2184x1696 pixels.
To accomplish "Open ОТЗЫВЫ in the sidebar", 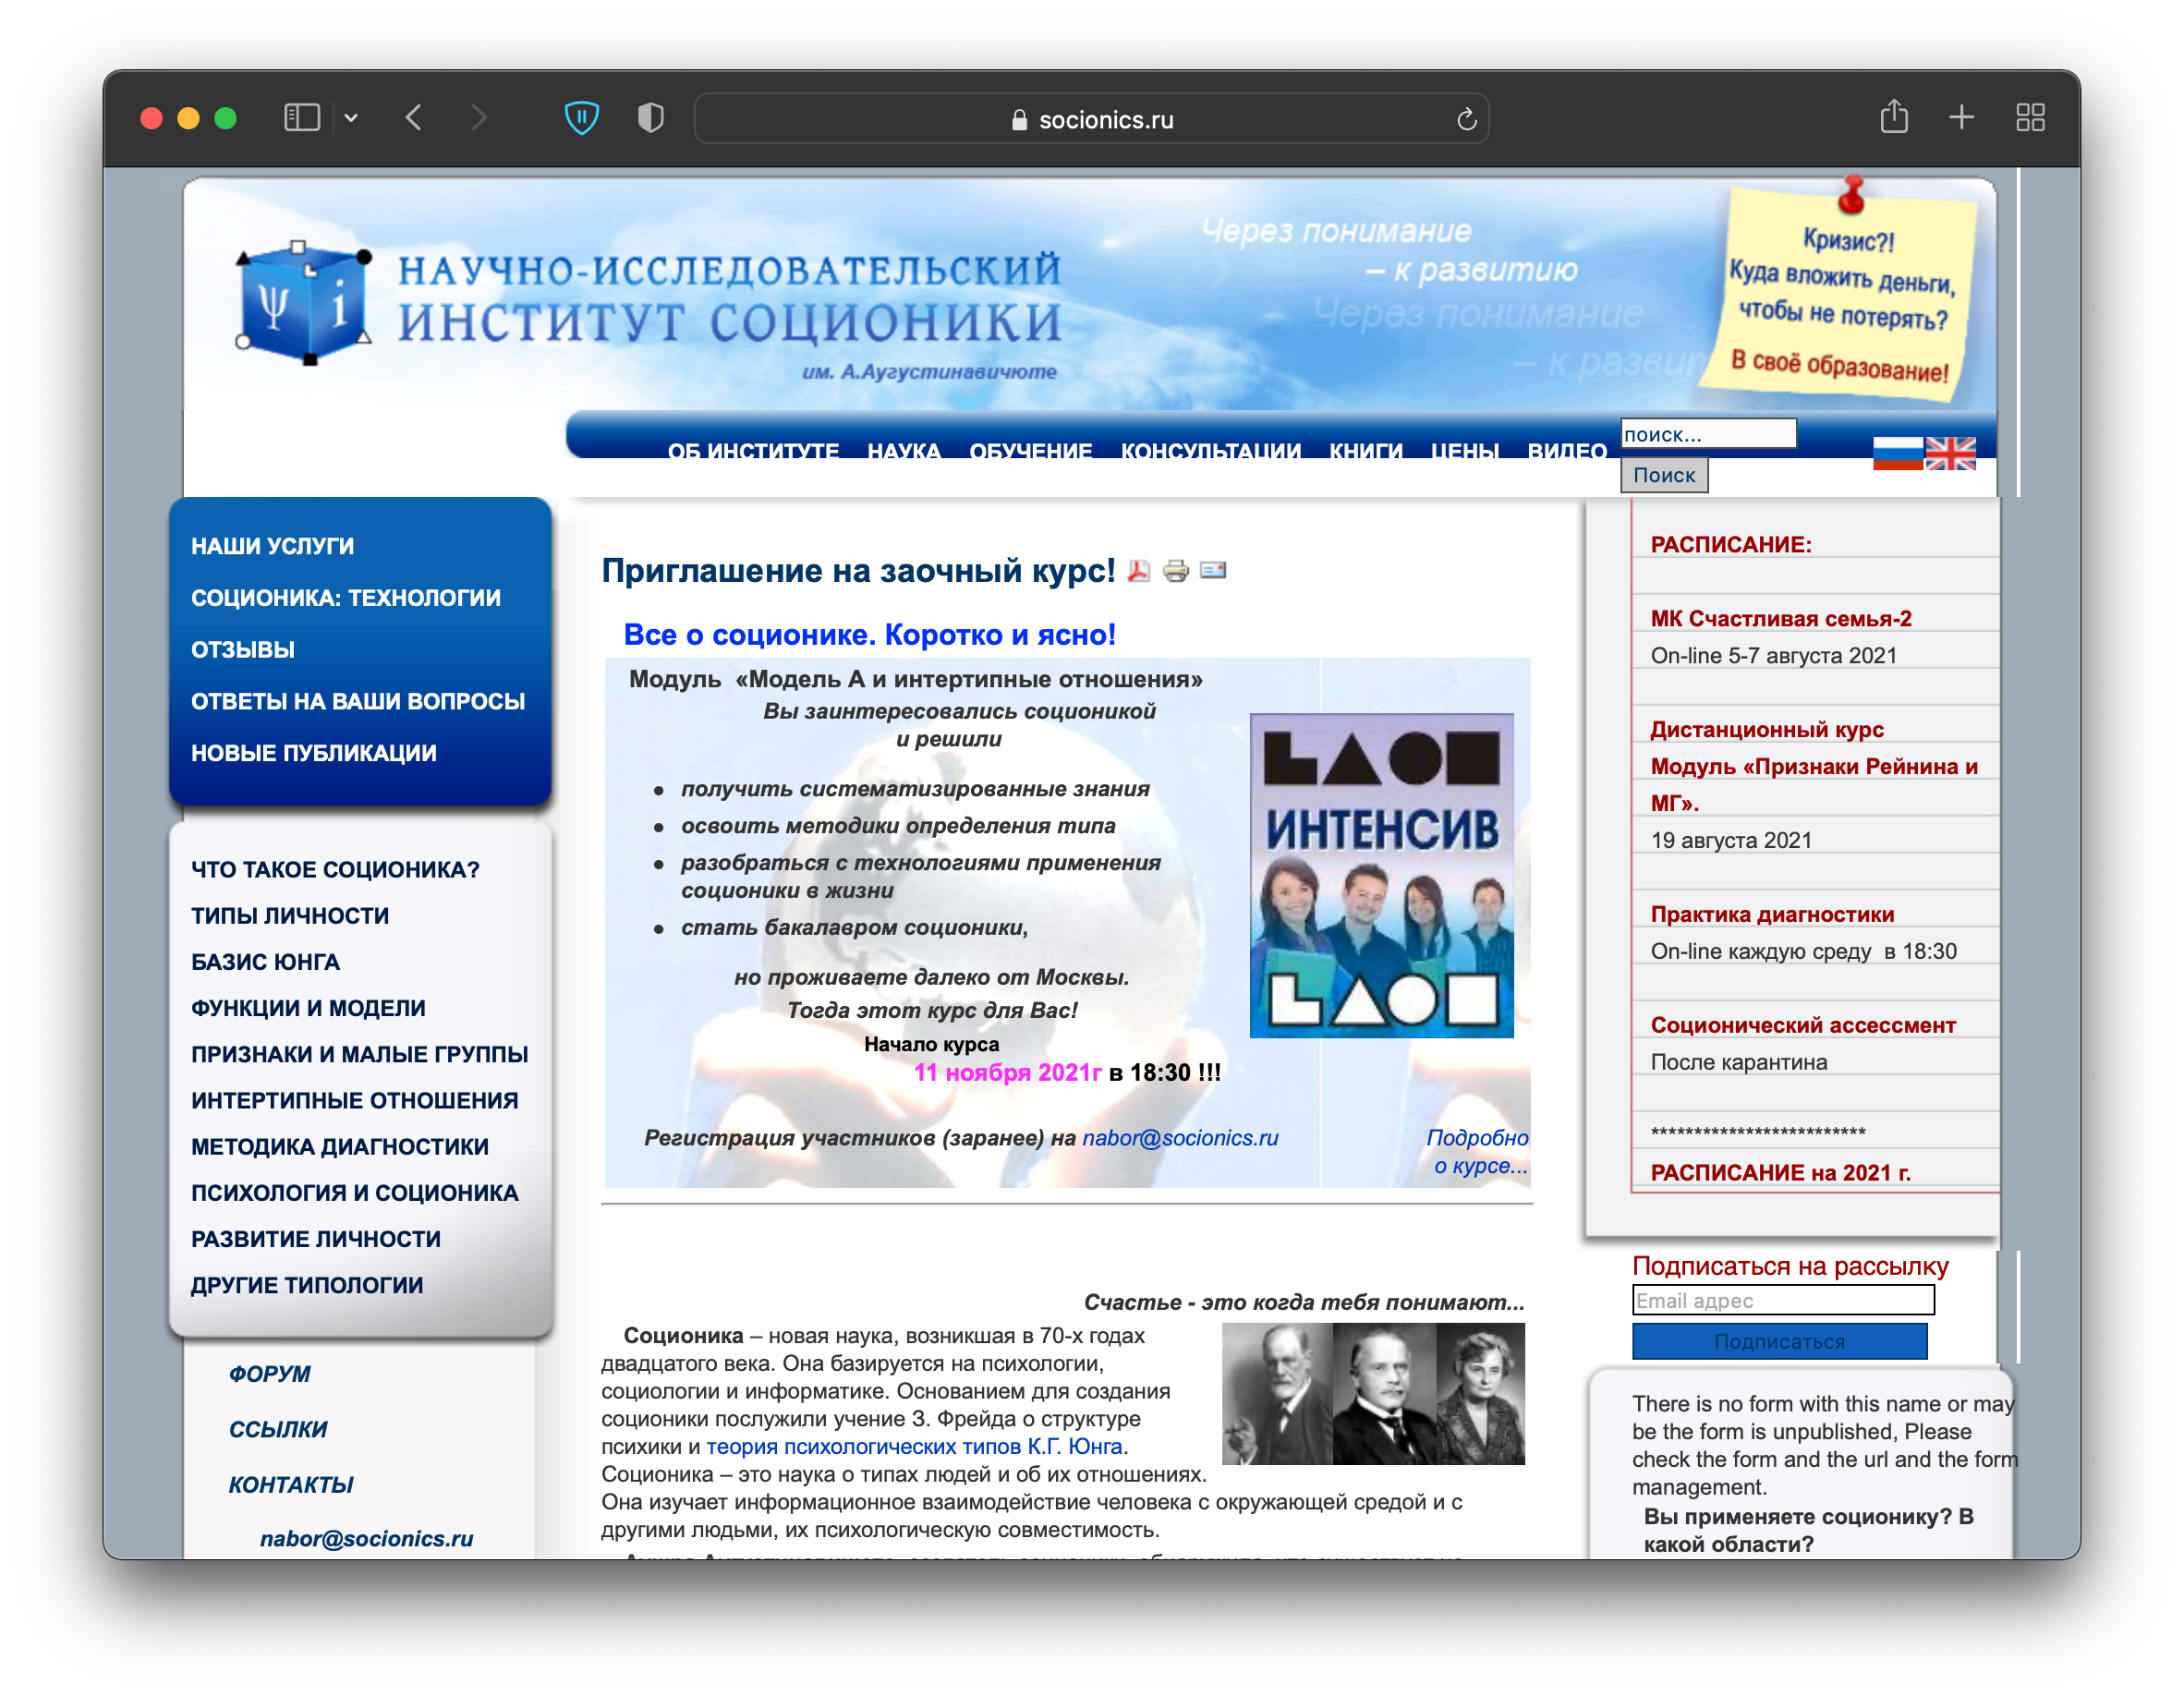I will (243, 649).
